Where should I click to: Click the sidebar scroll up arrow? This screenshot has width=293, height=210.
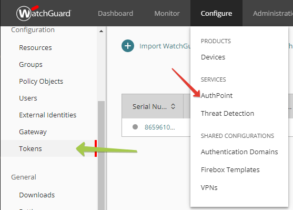pyautogui.click(x=102, y=31)
